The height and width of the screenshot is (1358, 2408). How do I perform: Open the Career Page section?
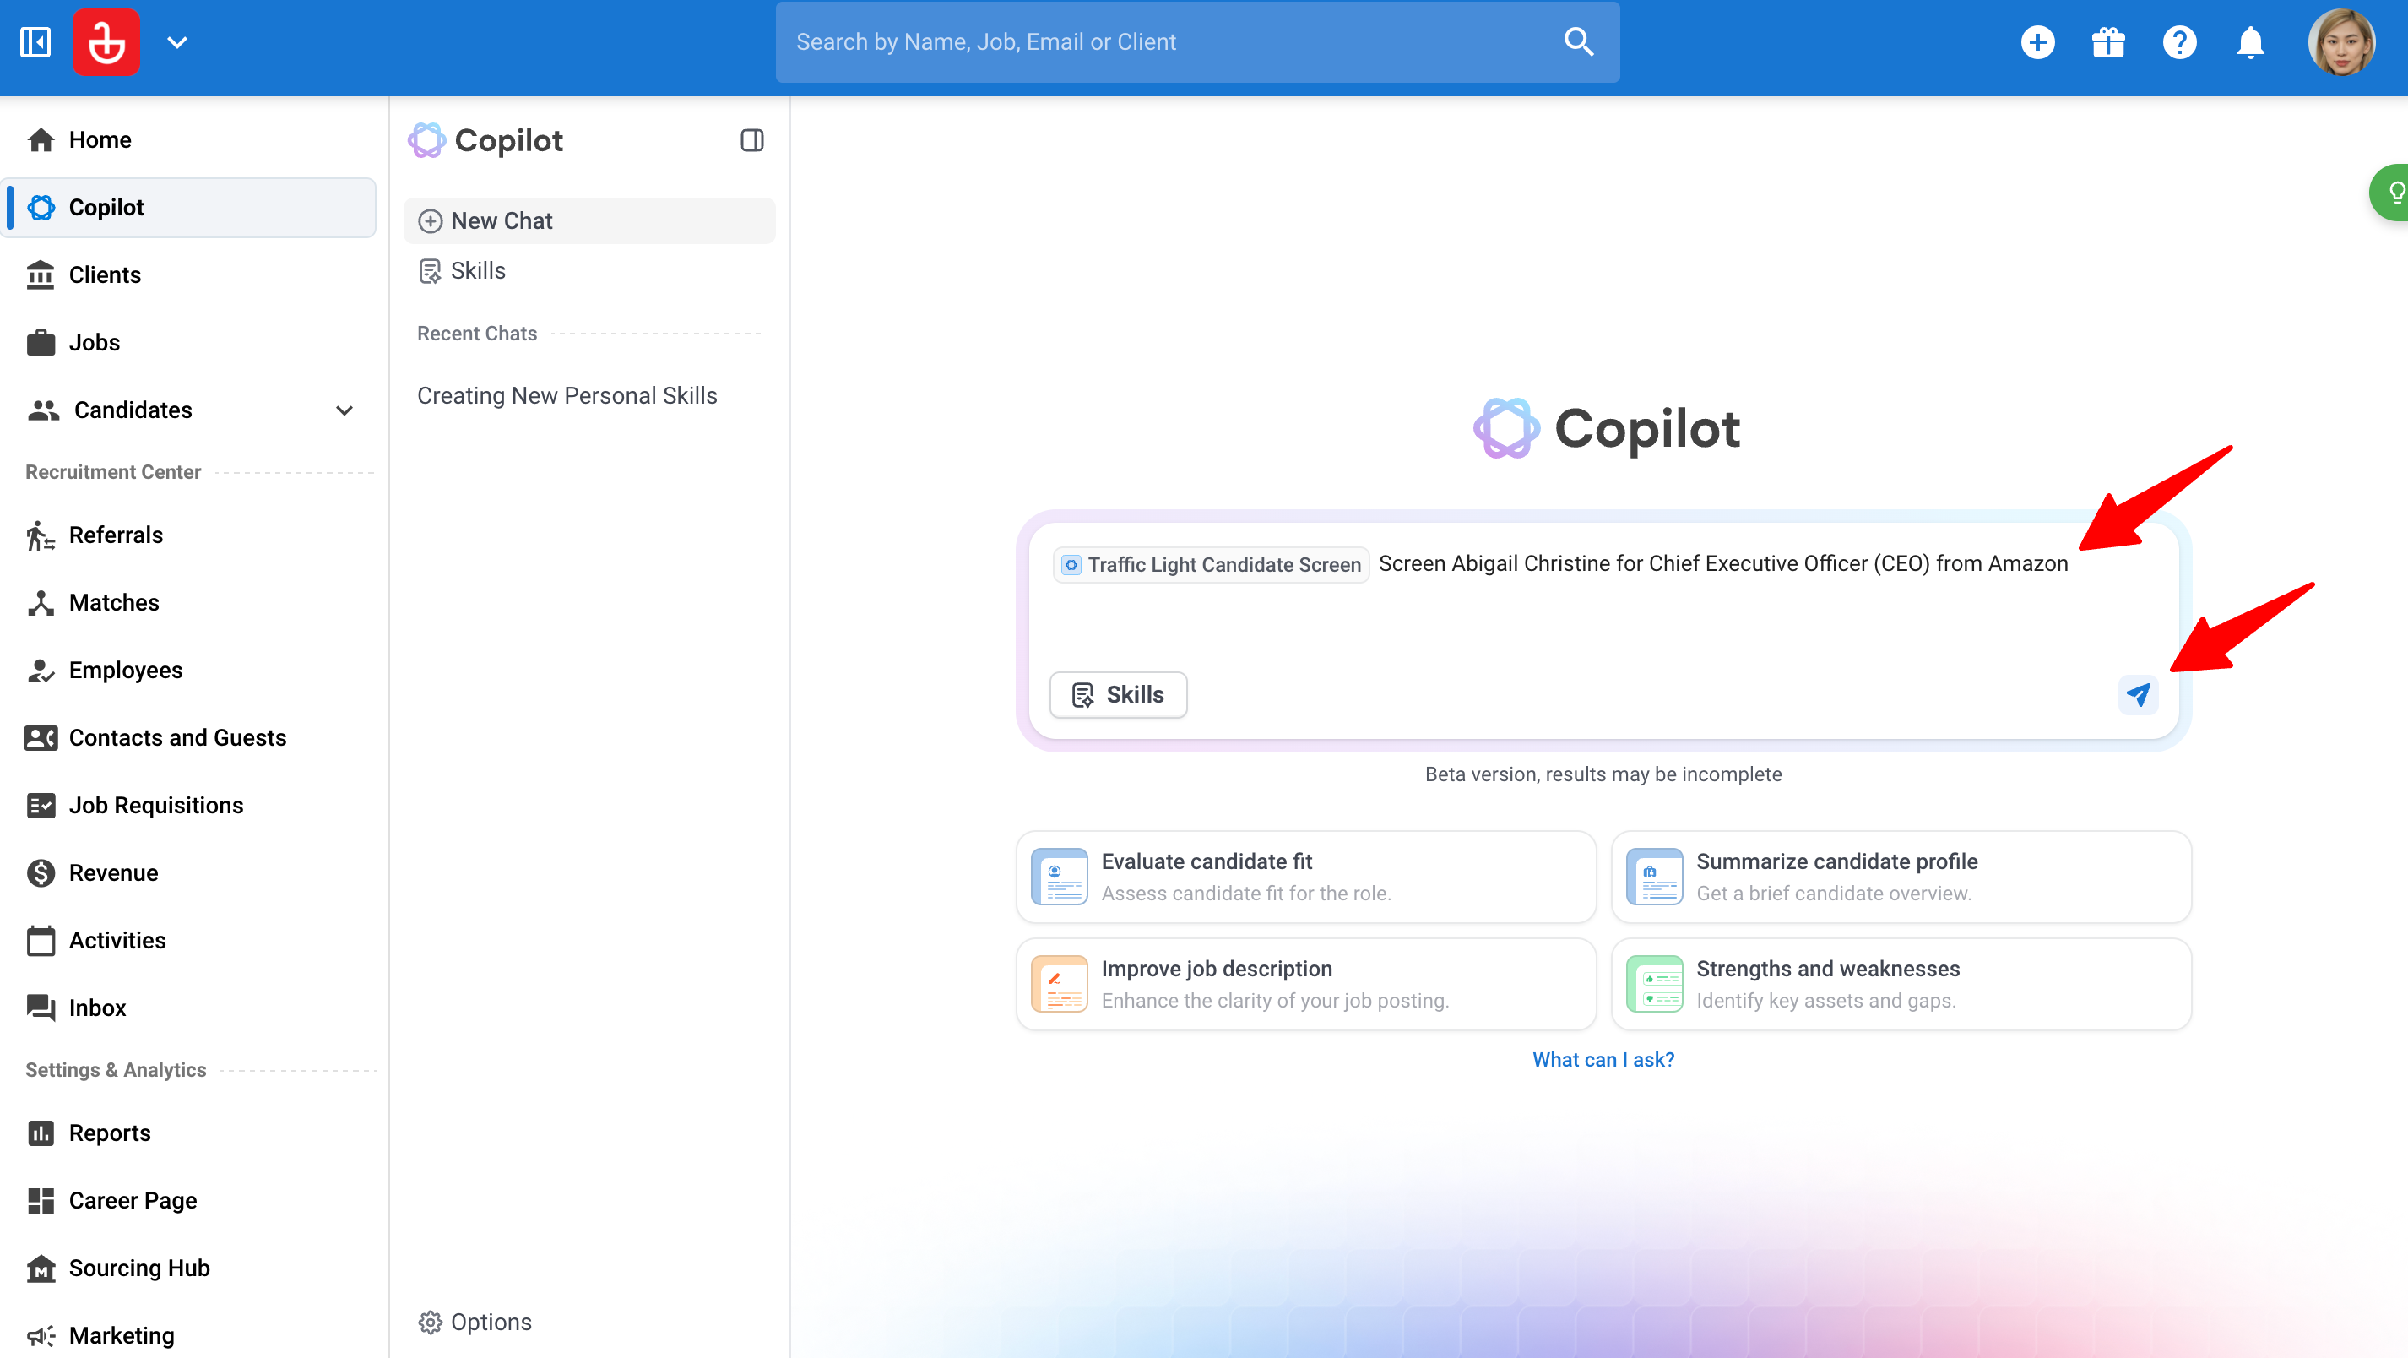pyautogui.click(x=190, y=1200)
